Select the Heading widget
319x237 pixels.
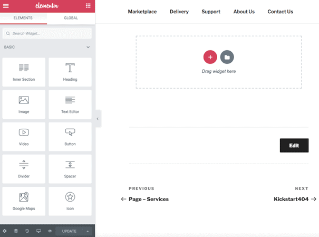pos(70,72)
